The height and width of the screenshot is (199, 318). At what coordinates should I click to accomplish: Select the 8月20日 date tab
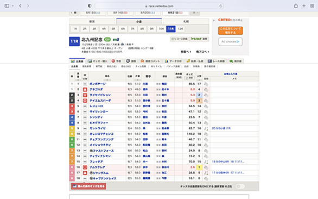pos(148,13)
